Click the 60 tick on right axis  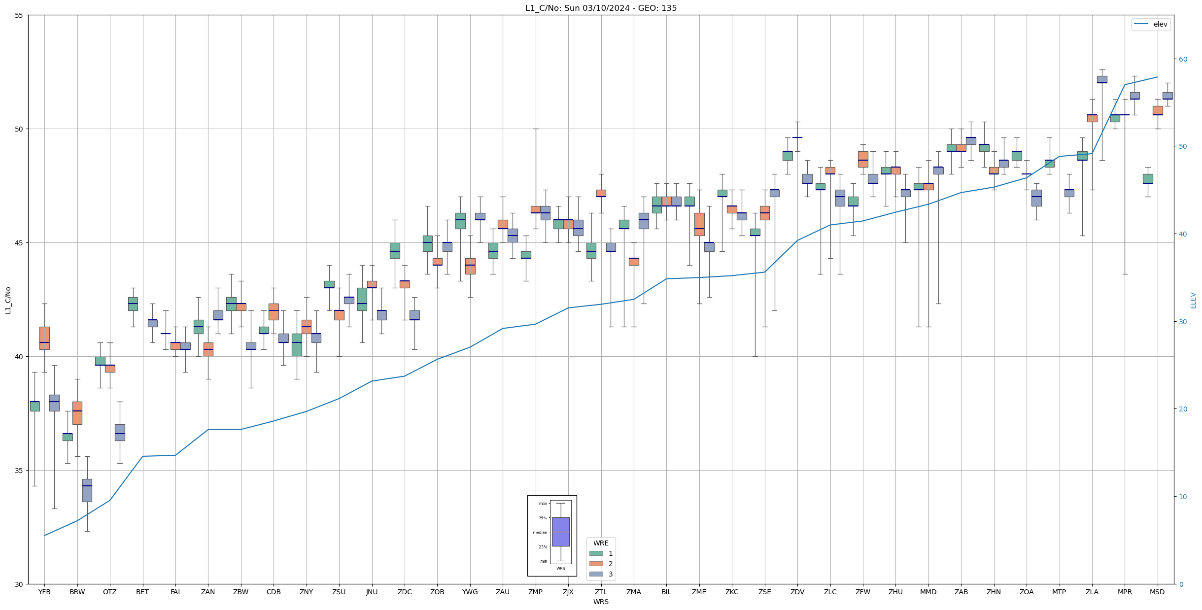(x=1183, y=59)
